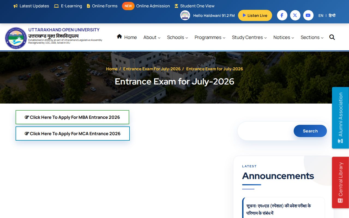Expand the About dropdown
This screenshot has width=349, height=218.
tap(152, 37)
